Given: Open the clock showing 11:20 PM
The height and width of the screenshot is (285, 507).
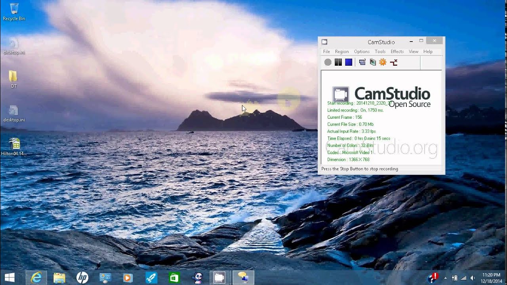Looking at the screenshot, I should pos(491,278).
